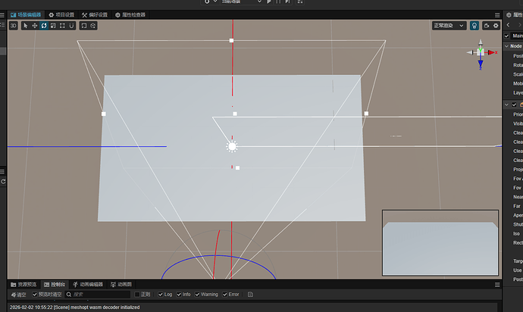This screenshot has height=312, width=523.
Task: Click the green Y center of orientation gizmo
Action: coord(481,52)
